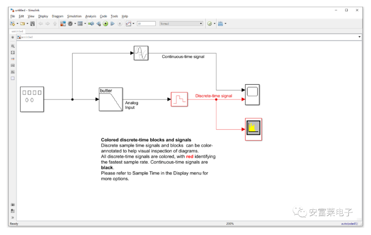Open Model Configuration Parameters gear icon

click(x=70, y=24)
